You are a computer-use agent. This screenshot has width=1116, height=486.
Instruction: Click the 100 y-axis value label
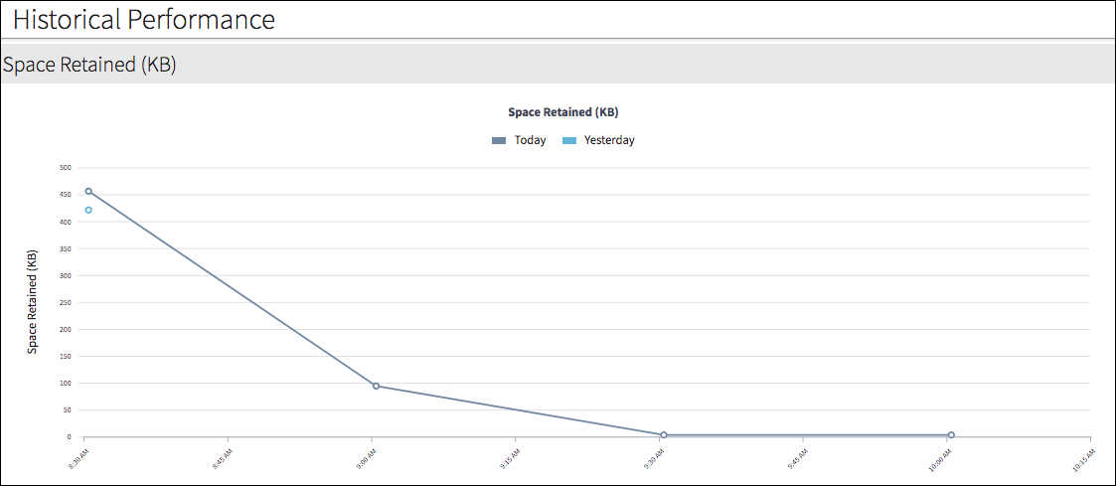[65, 383]
